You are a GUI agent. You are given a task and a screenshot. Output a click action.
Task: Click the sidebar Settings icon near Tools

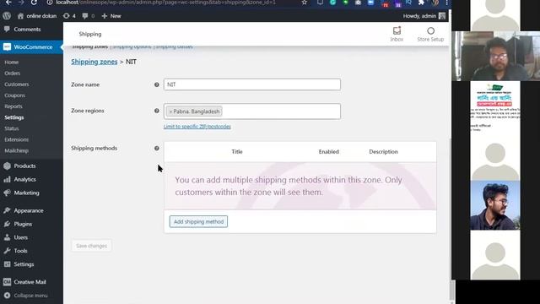pyautogui.click(x=7, y=264)
